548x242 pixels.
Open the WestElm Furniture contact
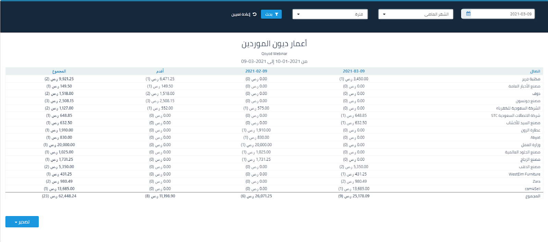point(524,174)
